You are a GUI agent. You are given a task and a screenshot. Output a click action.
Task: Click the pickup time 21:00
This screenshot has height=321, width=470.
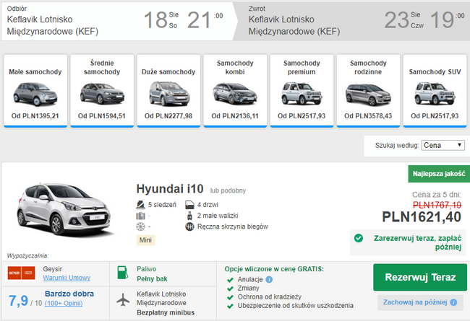[x=205, y=20]
